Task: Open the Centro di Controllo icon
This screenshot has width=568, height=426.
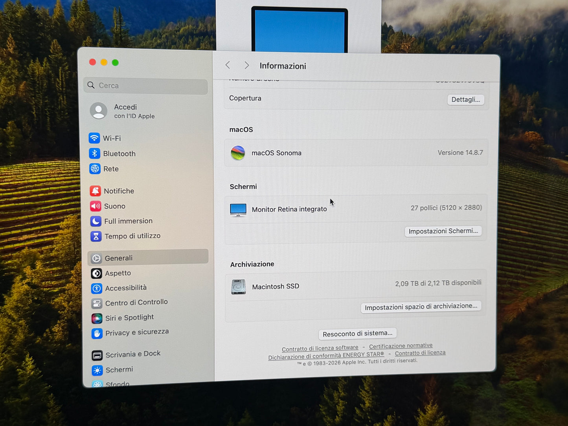Action: pyautogui.click(x=97, y=303)
